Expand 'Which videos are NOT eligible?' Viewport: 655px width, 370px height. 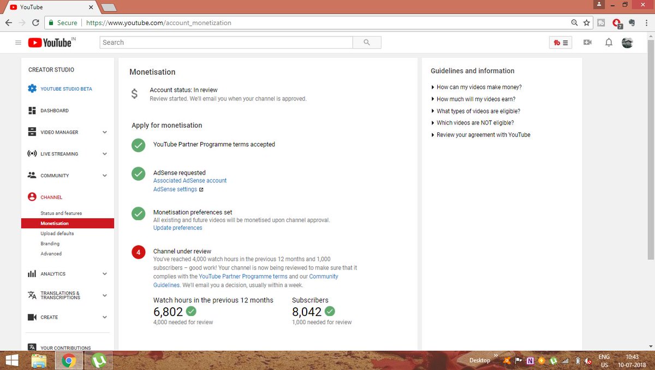coord(472,123)
